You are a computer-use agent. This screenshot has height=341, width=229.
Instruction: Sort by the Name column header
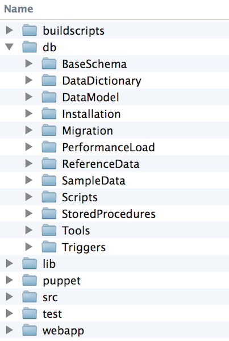coord(19,9)
